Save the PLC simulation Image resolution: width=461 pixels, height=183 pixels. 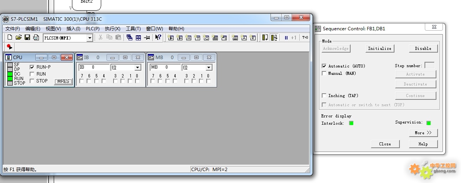pos(27,38)
